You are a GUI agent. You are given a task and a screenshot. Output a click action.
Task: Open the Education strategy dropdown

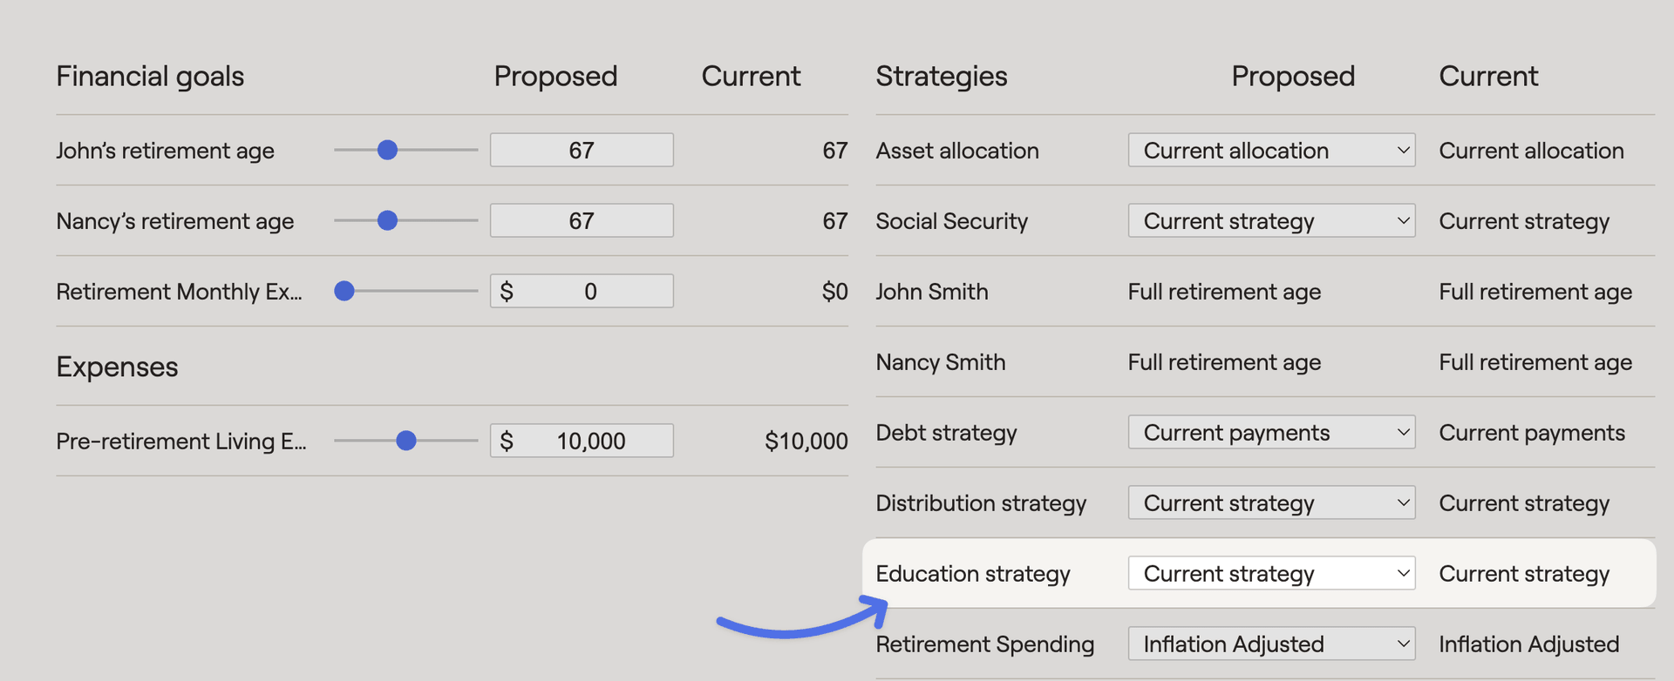pos(1270,573)
